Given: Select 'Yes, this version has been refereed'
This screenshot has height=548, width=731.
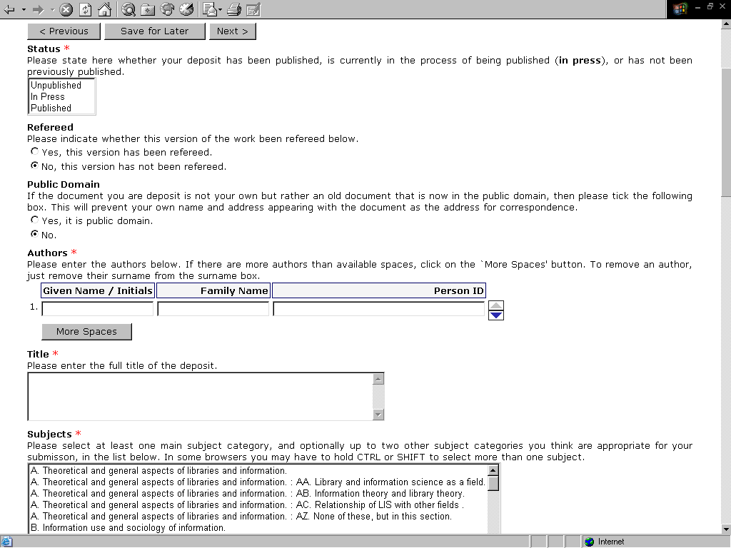Looking at the screenshot, I should point(35,151).
